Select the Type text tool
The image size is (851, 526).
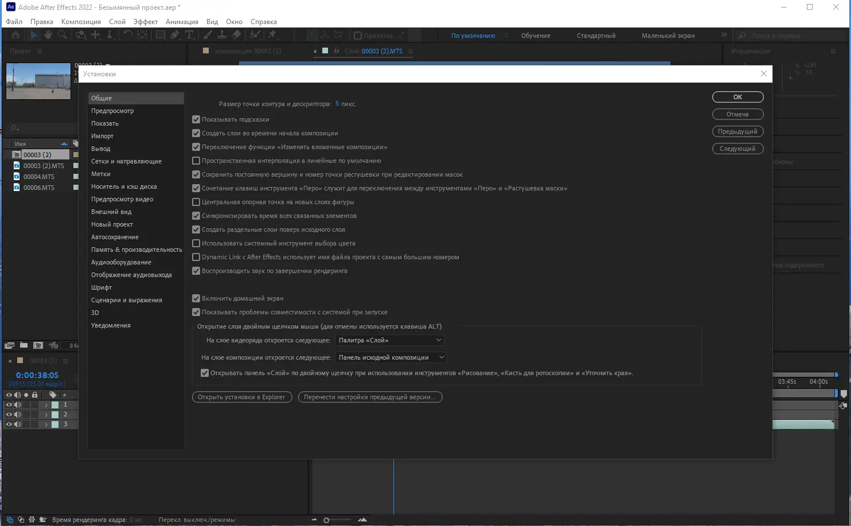(x=189, y=35)
